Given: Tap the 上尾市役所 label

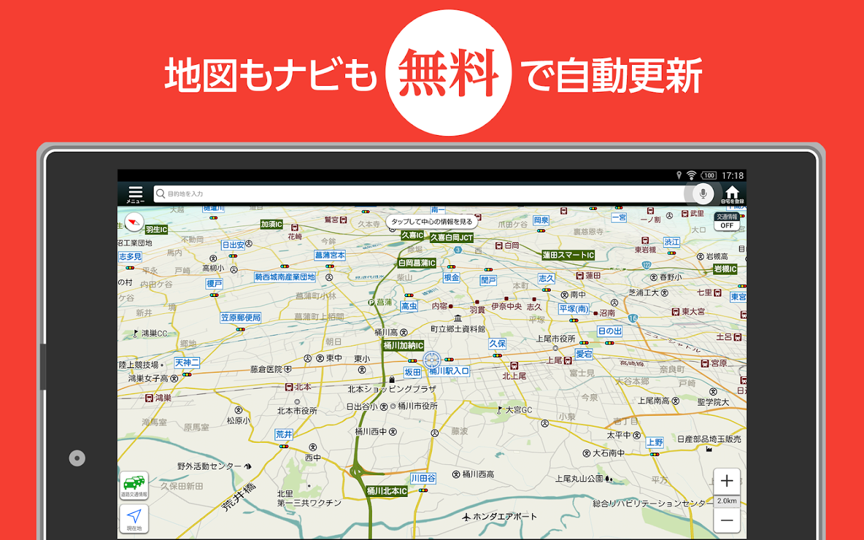Looking at the screenshot, I should pyautogui.click(x=556, y=339).
